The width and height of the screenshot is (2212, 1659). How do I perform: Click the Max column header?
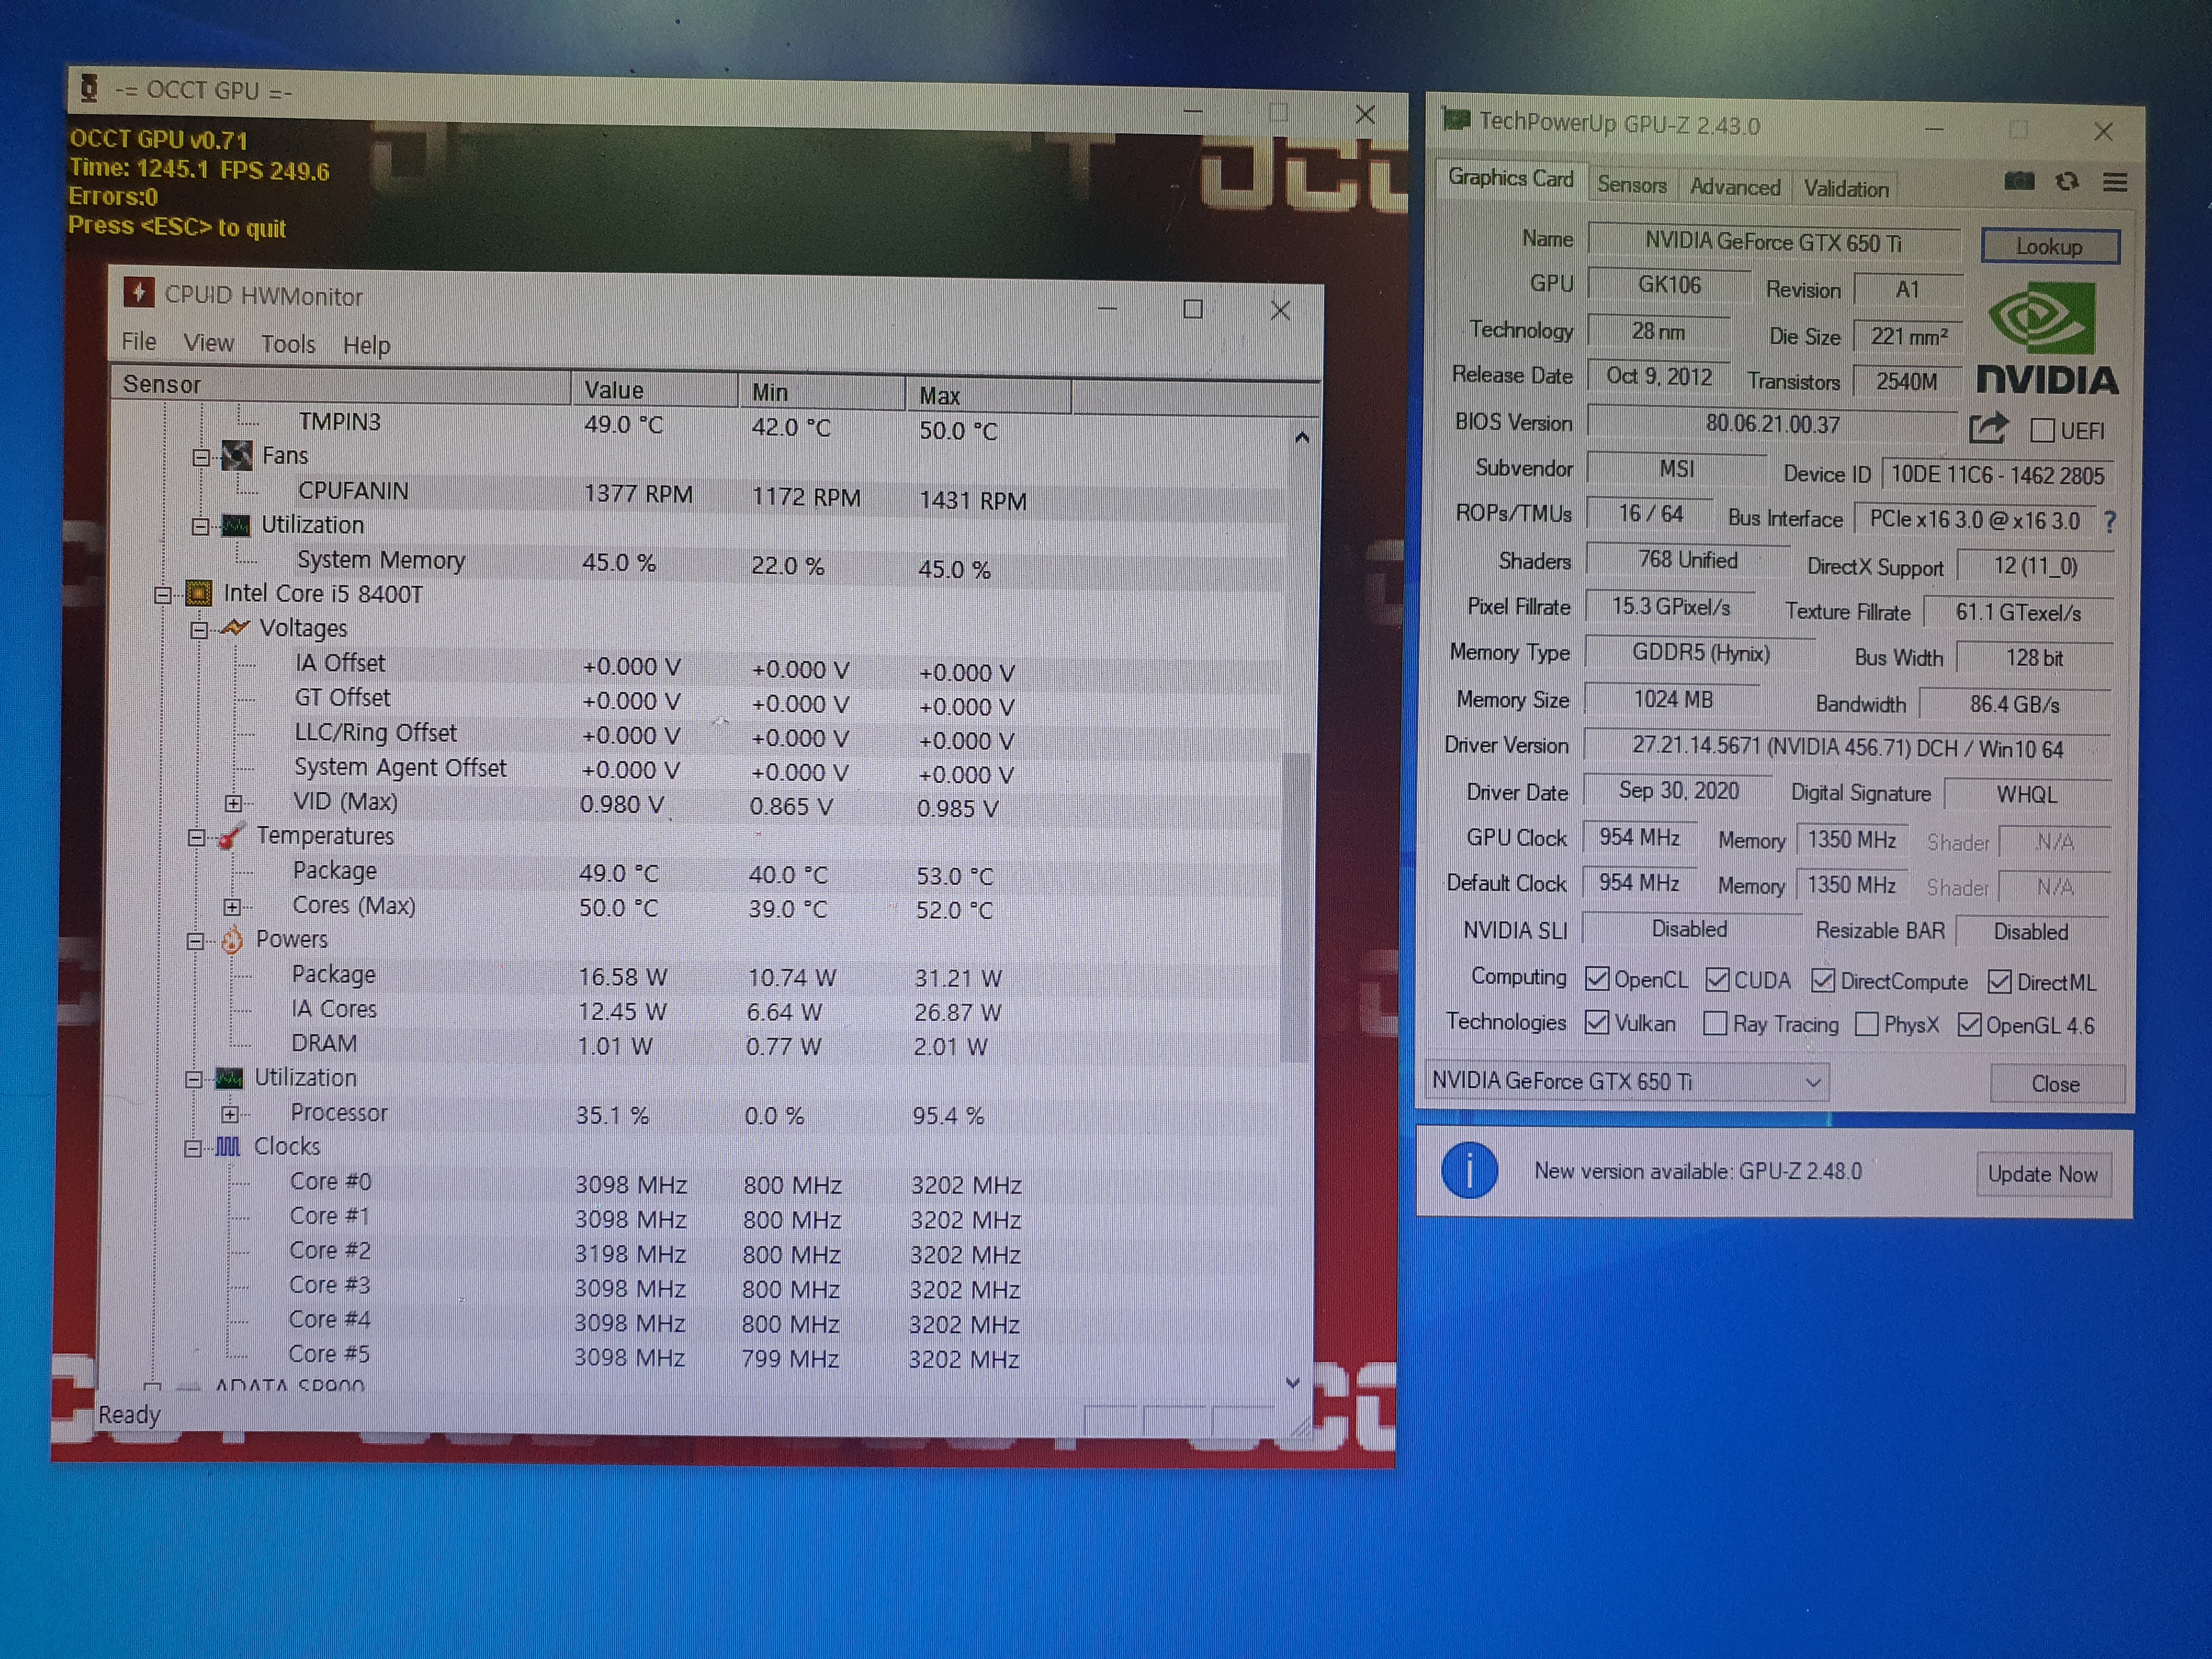pos(988,395)
